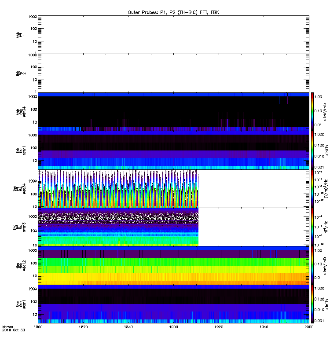The width and height of the screenshot is (330, 352).
Task: Click the 'thb fff 1' panel label
Action: coord(21,35)
